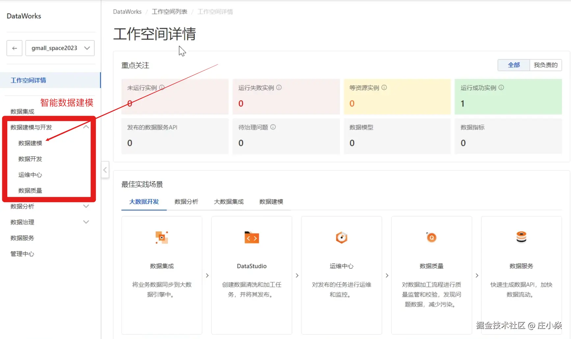
Task: Switch focus filter to 我负责的
Action: pyautogui.click(x=546, y=65)
